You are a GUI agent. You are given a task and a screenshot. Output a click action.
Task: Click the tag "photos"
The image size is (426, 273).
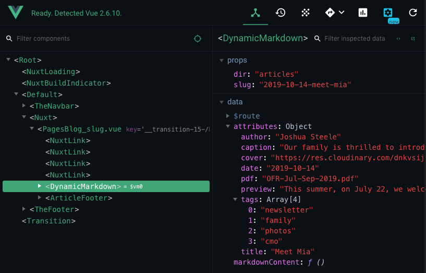[278, 231]
